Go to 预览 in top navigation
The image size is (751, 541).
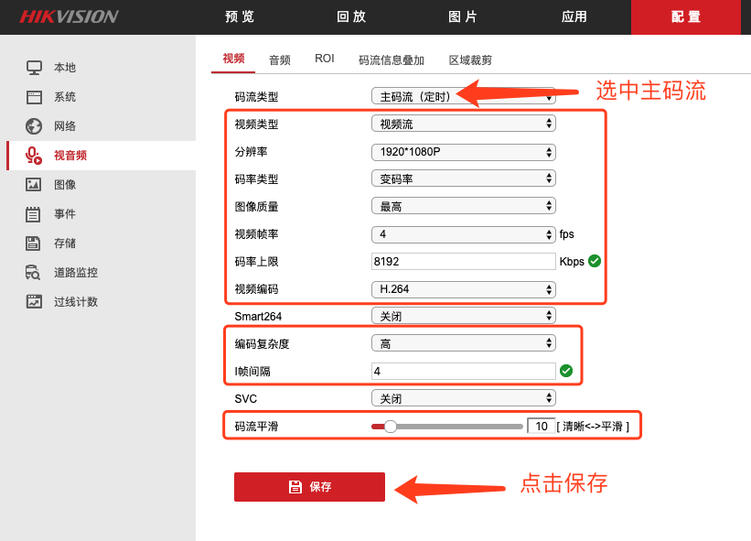pyautogui.click(x=240, y=17)
